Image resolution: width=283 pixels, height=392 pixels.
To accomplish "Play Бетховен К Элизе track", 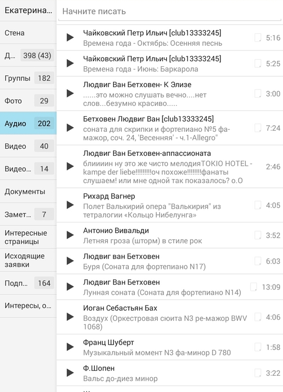I will click(x=70, y=94).
